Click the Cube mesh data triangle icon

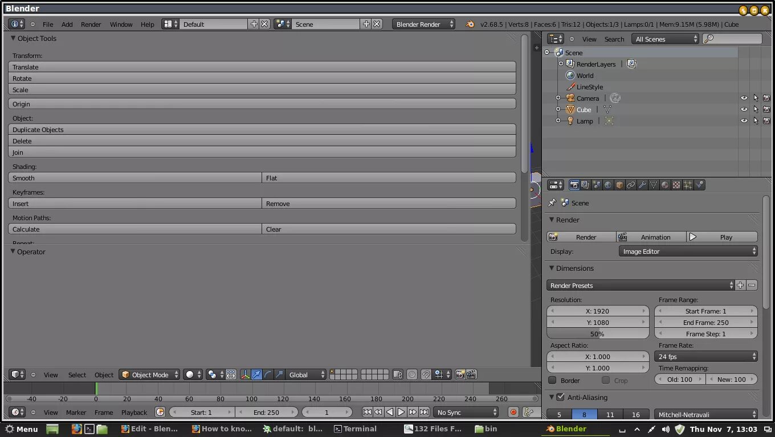tap(607, 110)
